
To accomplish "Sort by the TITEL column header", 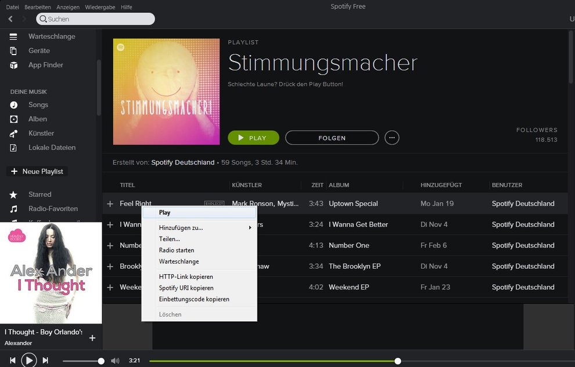I will (127, 185).
